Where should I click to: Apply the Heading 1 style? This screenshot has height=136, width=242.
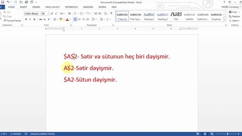pos(149,16)
